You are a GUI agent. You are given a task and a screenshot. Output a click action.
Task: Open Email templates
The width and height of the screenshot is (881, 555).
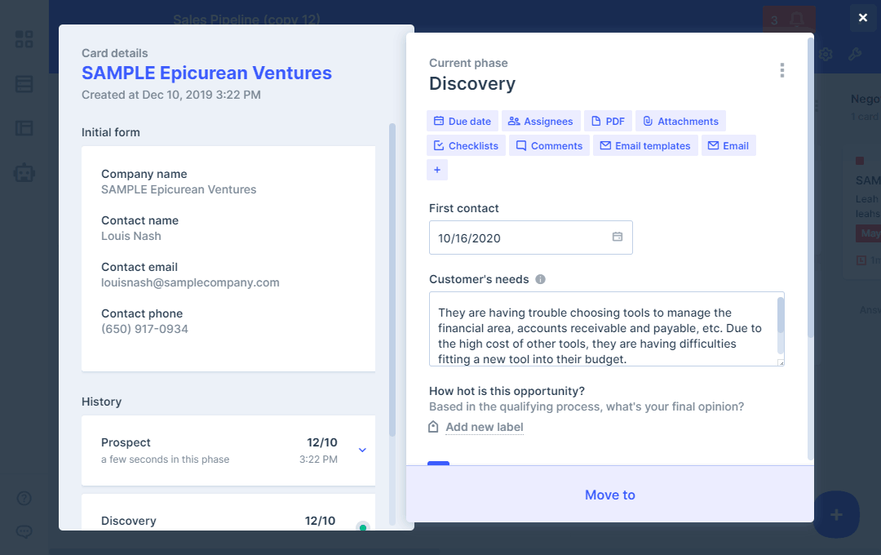click(x=644, y=146)
